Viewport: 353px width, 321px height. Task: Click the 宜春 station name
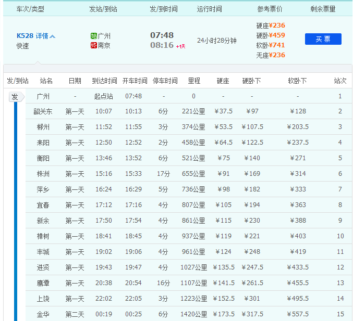click(43, 205)
